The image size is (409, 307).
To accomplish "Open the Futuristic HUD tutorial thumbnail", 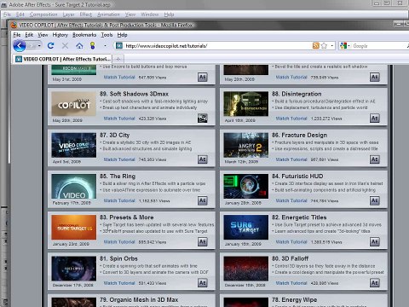I will click(x=246, y=186).
